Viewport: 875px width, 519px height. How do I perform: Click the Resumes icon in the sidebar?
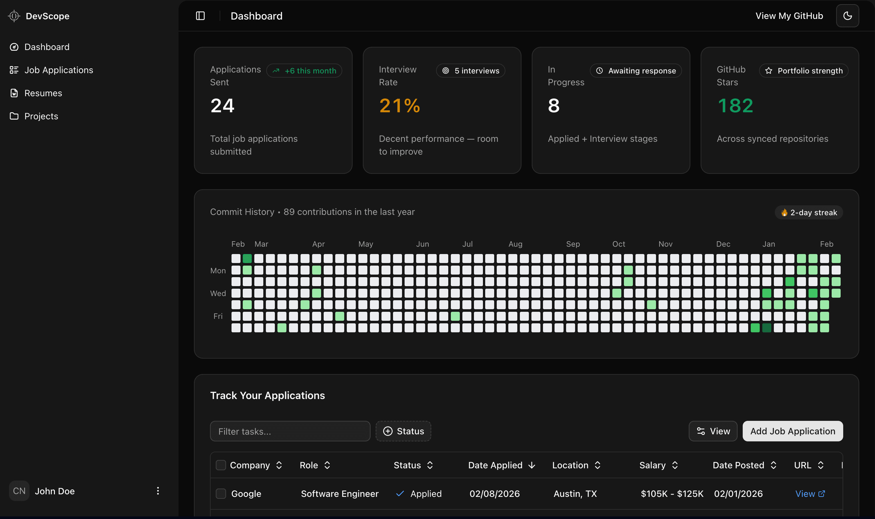[x=14, y=93]
